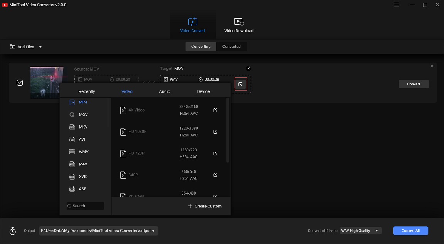
Task: Click the preset list scrollbar
Action: [x=227, y=130]
